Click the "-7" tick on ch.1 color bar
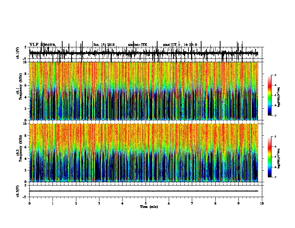 click(x=275, y=115)
